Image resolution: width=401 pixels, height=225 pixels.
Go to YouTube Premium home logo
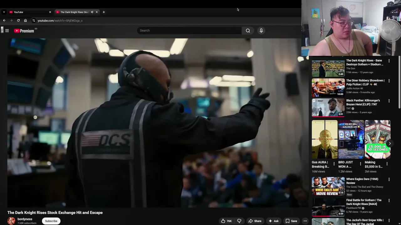click(24, 31)
